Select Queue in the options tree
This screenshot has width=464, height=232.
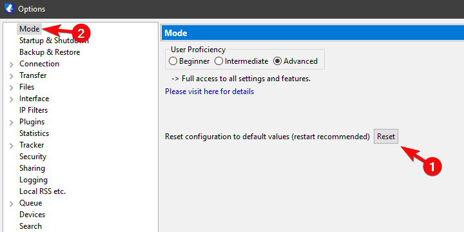(30, 203)
